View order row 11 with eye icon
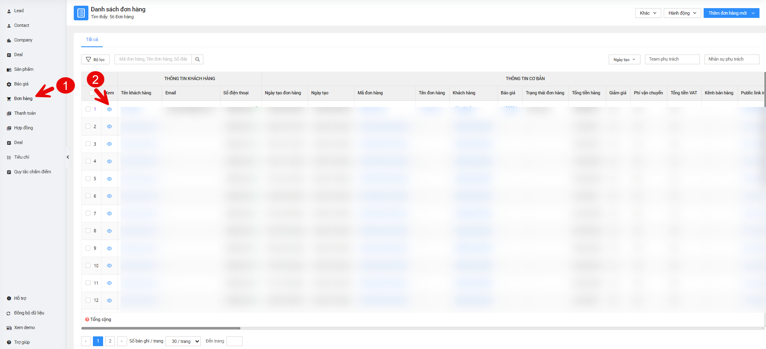The image size is (766, 349). coord(109,283)
